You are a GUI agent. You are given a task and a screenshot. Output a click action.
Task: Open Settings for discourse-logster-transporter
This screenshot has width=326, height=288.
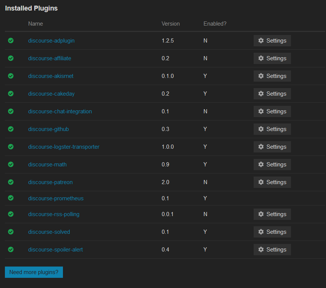coord(272,146)
